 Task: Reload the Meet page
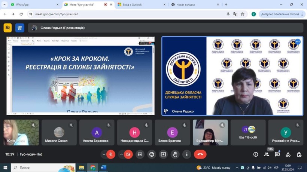(21, 14)
